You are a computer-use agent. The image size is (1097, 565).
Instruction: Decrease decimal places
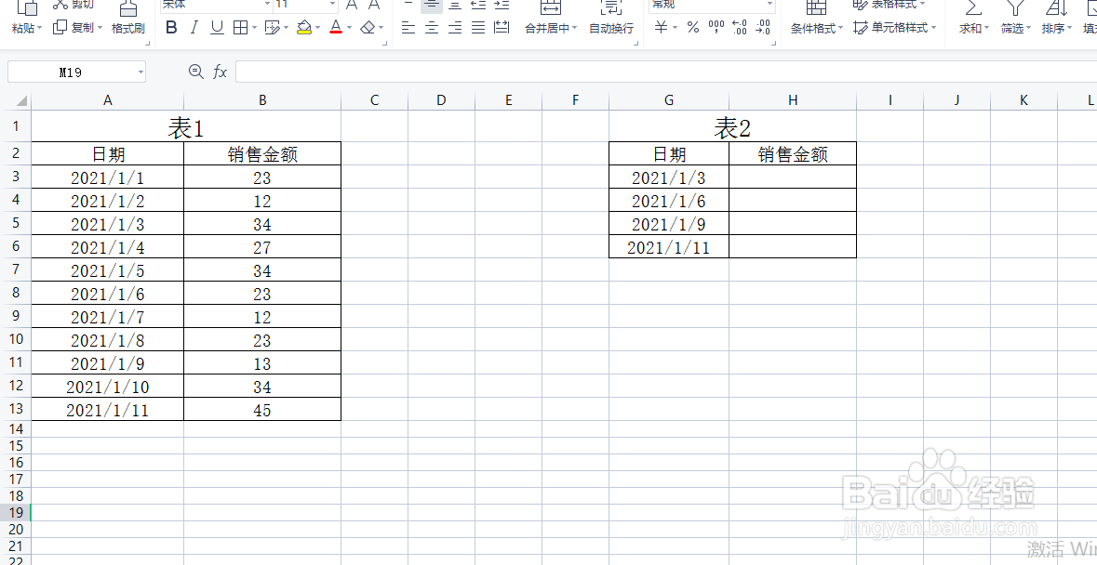(763, 27)
